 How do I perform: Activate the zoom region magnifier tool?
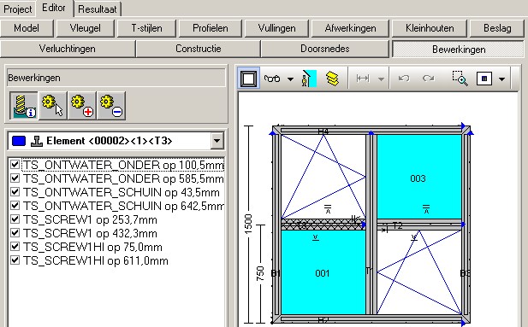[x=460, y=79]
